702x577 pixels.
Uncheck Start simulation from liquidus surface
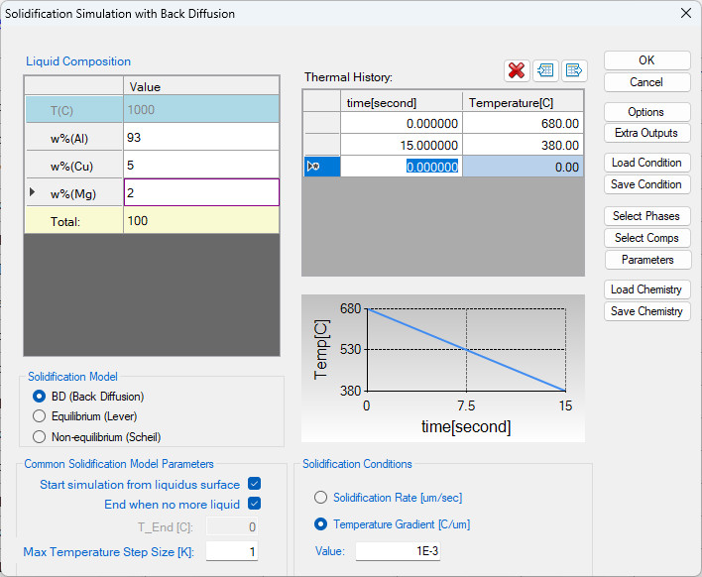(254, 484)
